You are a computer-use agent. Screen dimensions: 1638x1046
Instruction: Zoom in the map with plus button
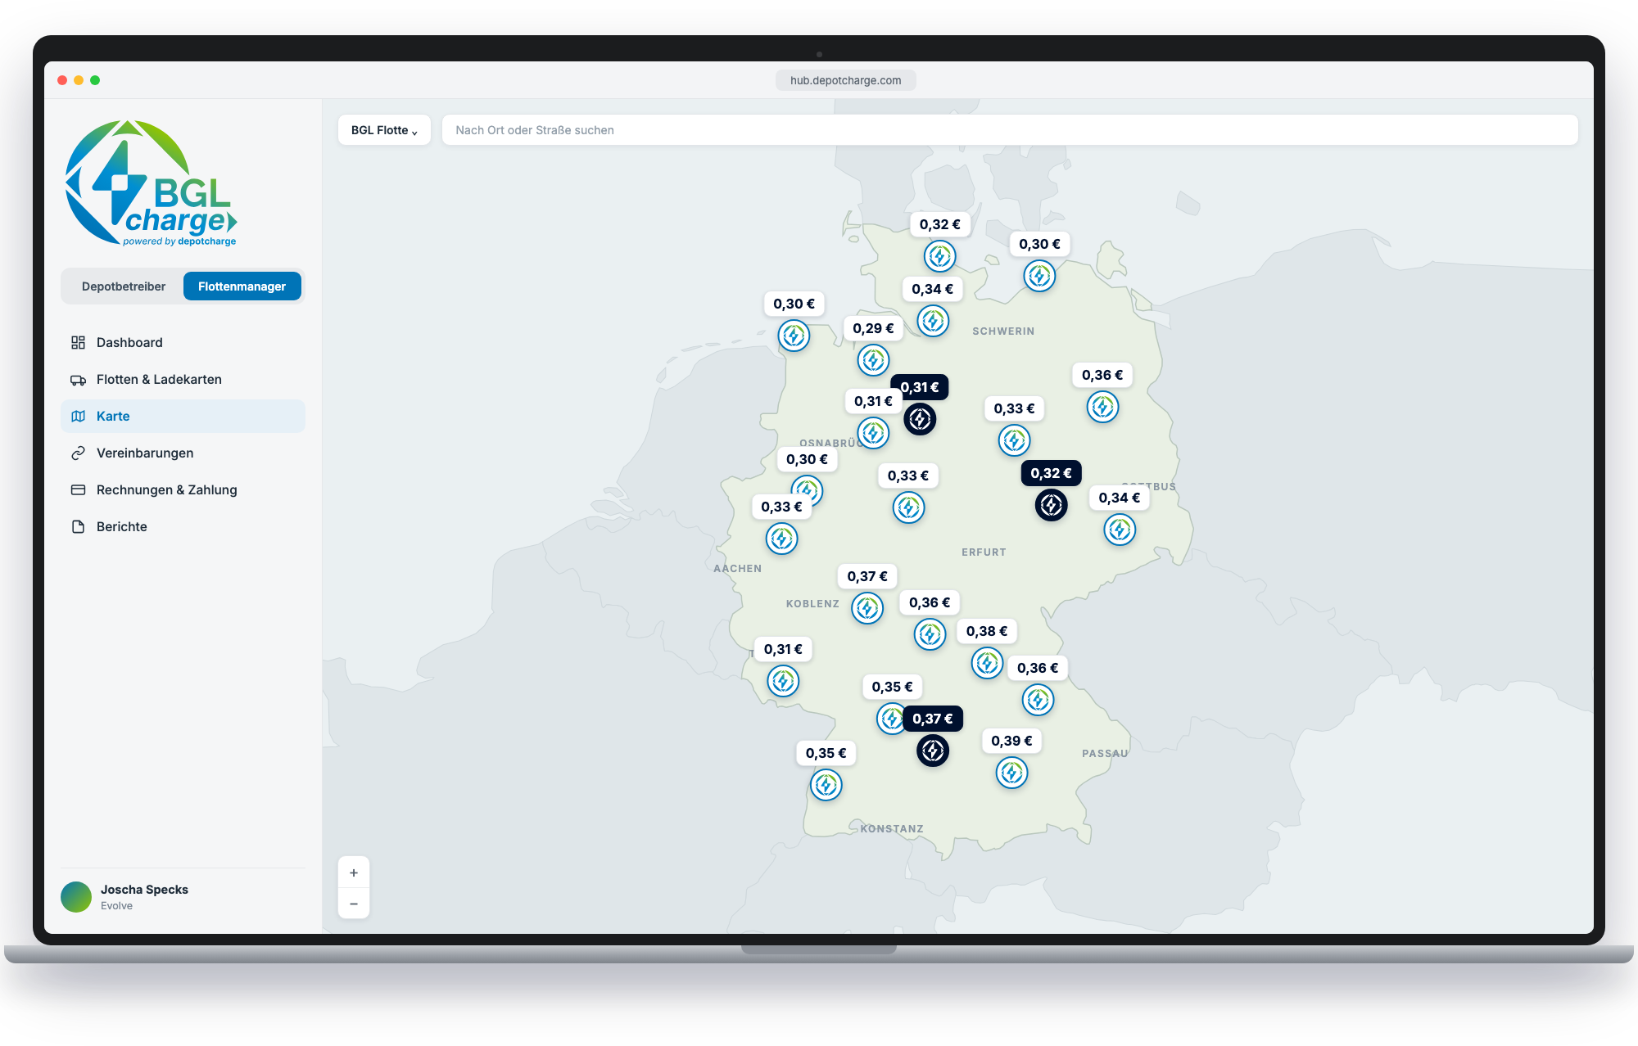354,872
